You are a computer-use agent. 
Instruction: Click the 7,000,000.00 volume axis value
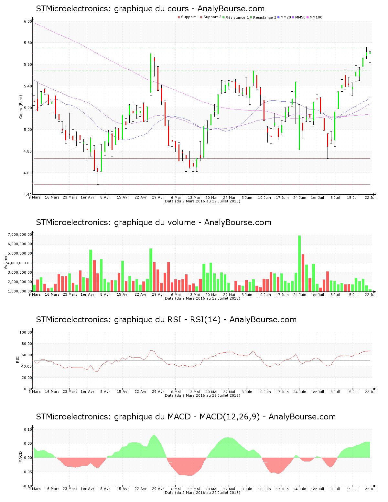[x=20, y=234]
